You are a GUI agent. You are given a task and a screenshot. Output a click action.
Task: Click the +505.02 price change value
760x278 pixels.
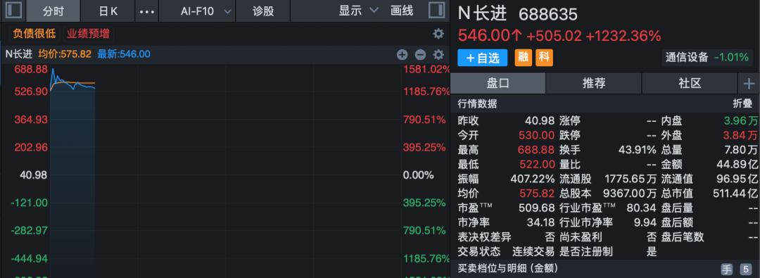point(554,35)
